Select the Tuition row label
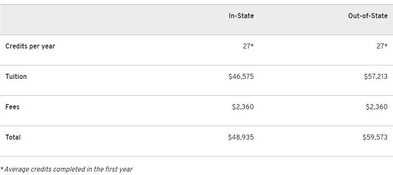This screenshot has width=393, height=175. [x=16, y=77]
